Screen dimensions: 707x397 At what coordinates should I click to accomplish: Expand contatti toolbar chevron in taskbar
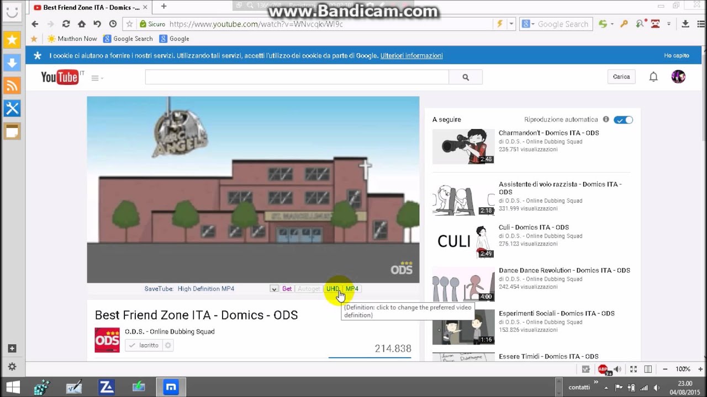pos(597,382)
